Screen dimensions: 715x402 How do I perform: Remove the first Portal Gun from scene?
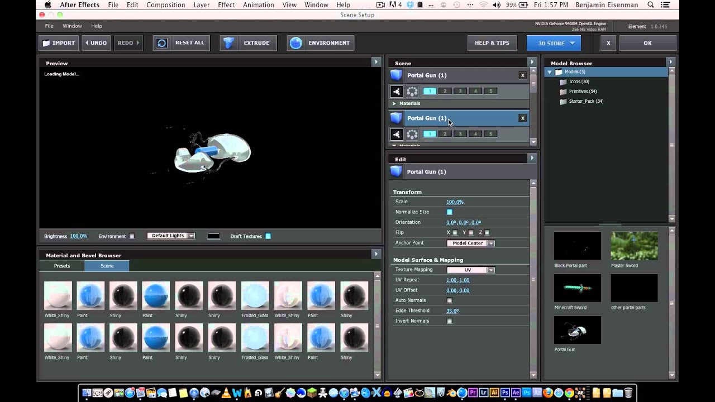(x=523, y=75)
